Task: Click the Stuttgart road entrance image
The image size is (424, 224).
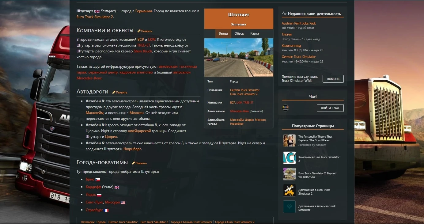Action: click(239, 57)
